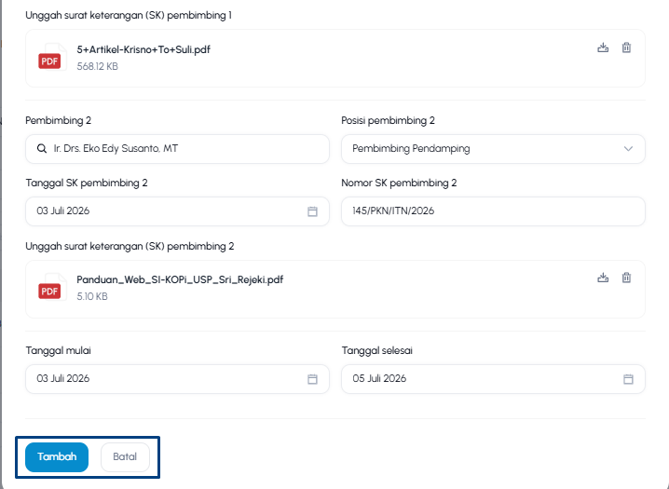Click the Tanggal mulai date field

click(x=177, y=378)
